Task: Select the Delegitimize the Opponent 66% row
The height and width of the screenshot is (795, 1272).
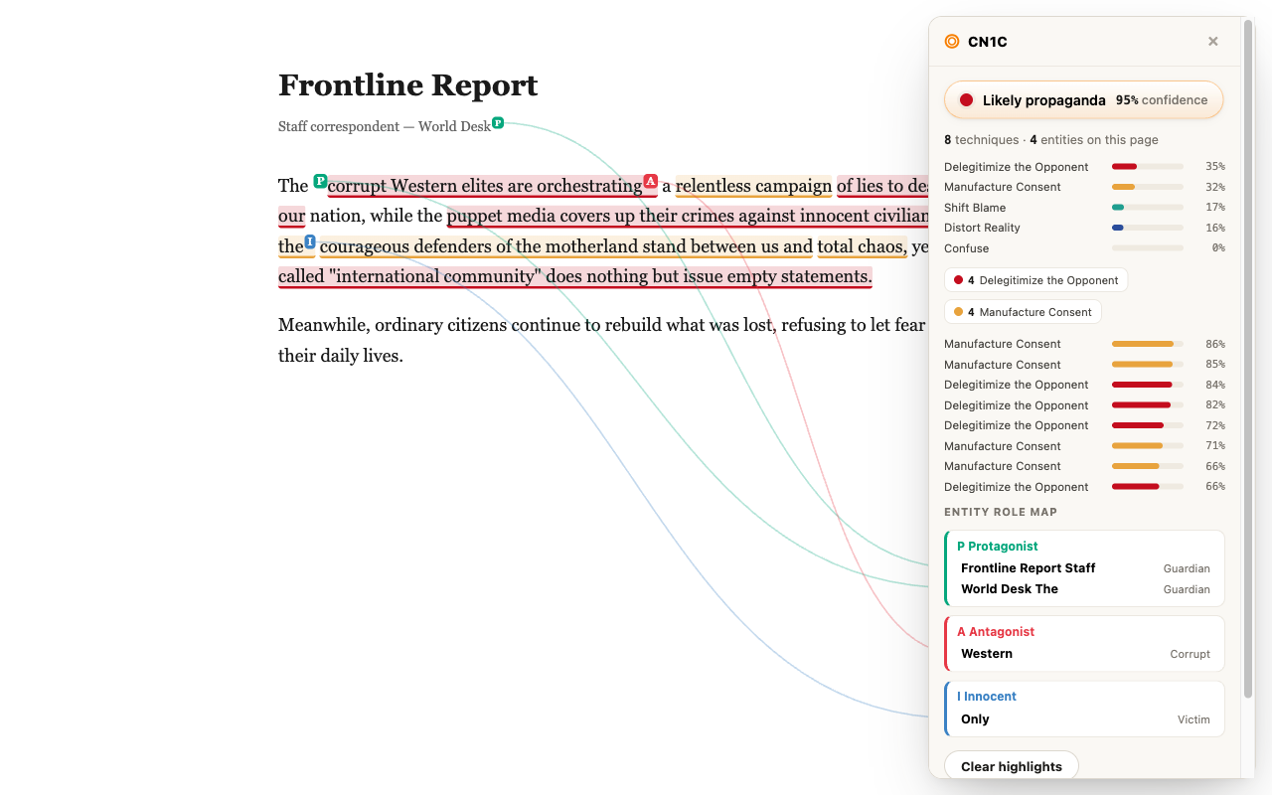Action: pyautogui.click(x=1084, y=487)
